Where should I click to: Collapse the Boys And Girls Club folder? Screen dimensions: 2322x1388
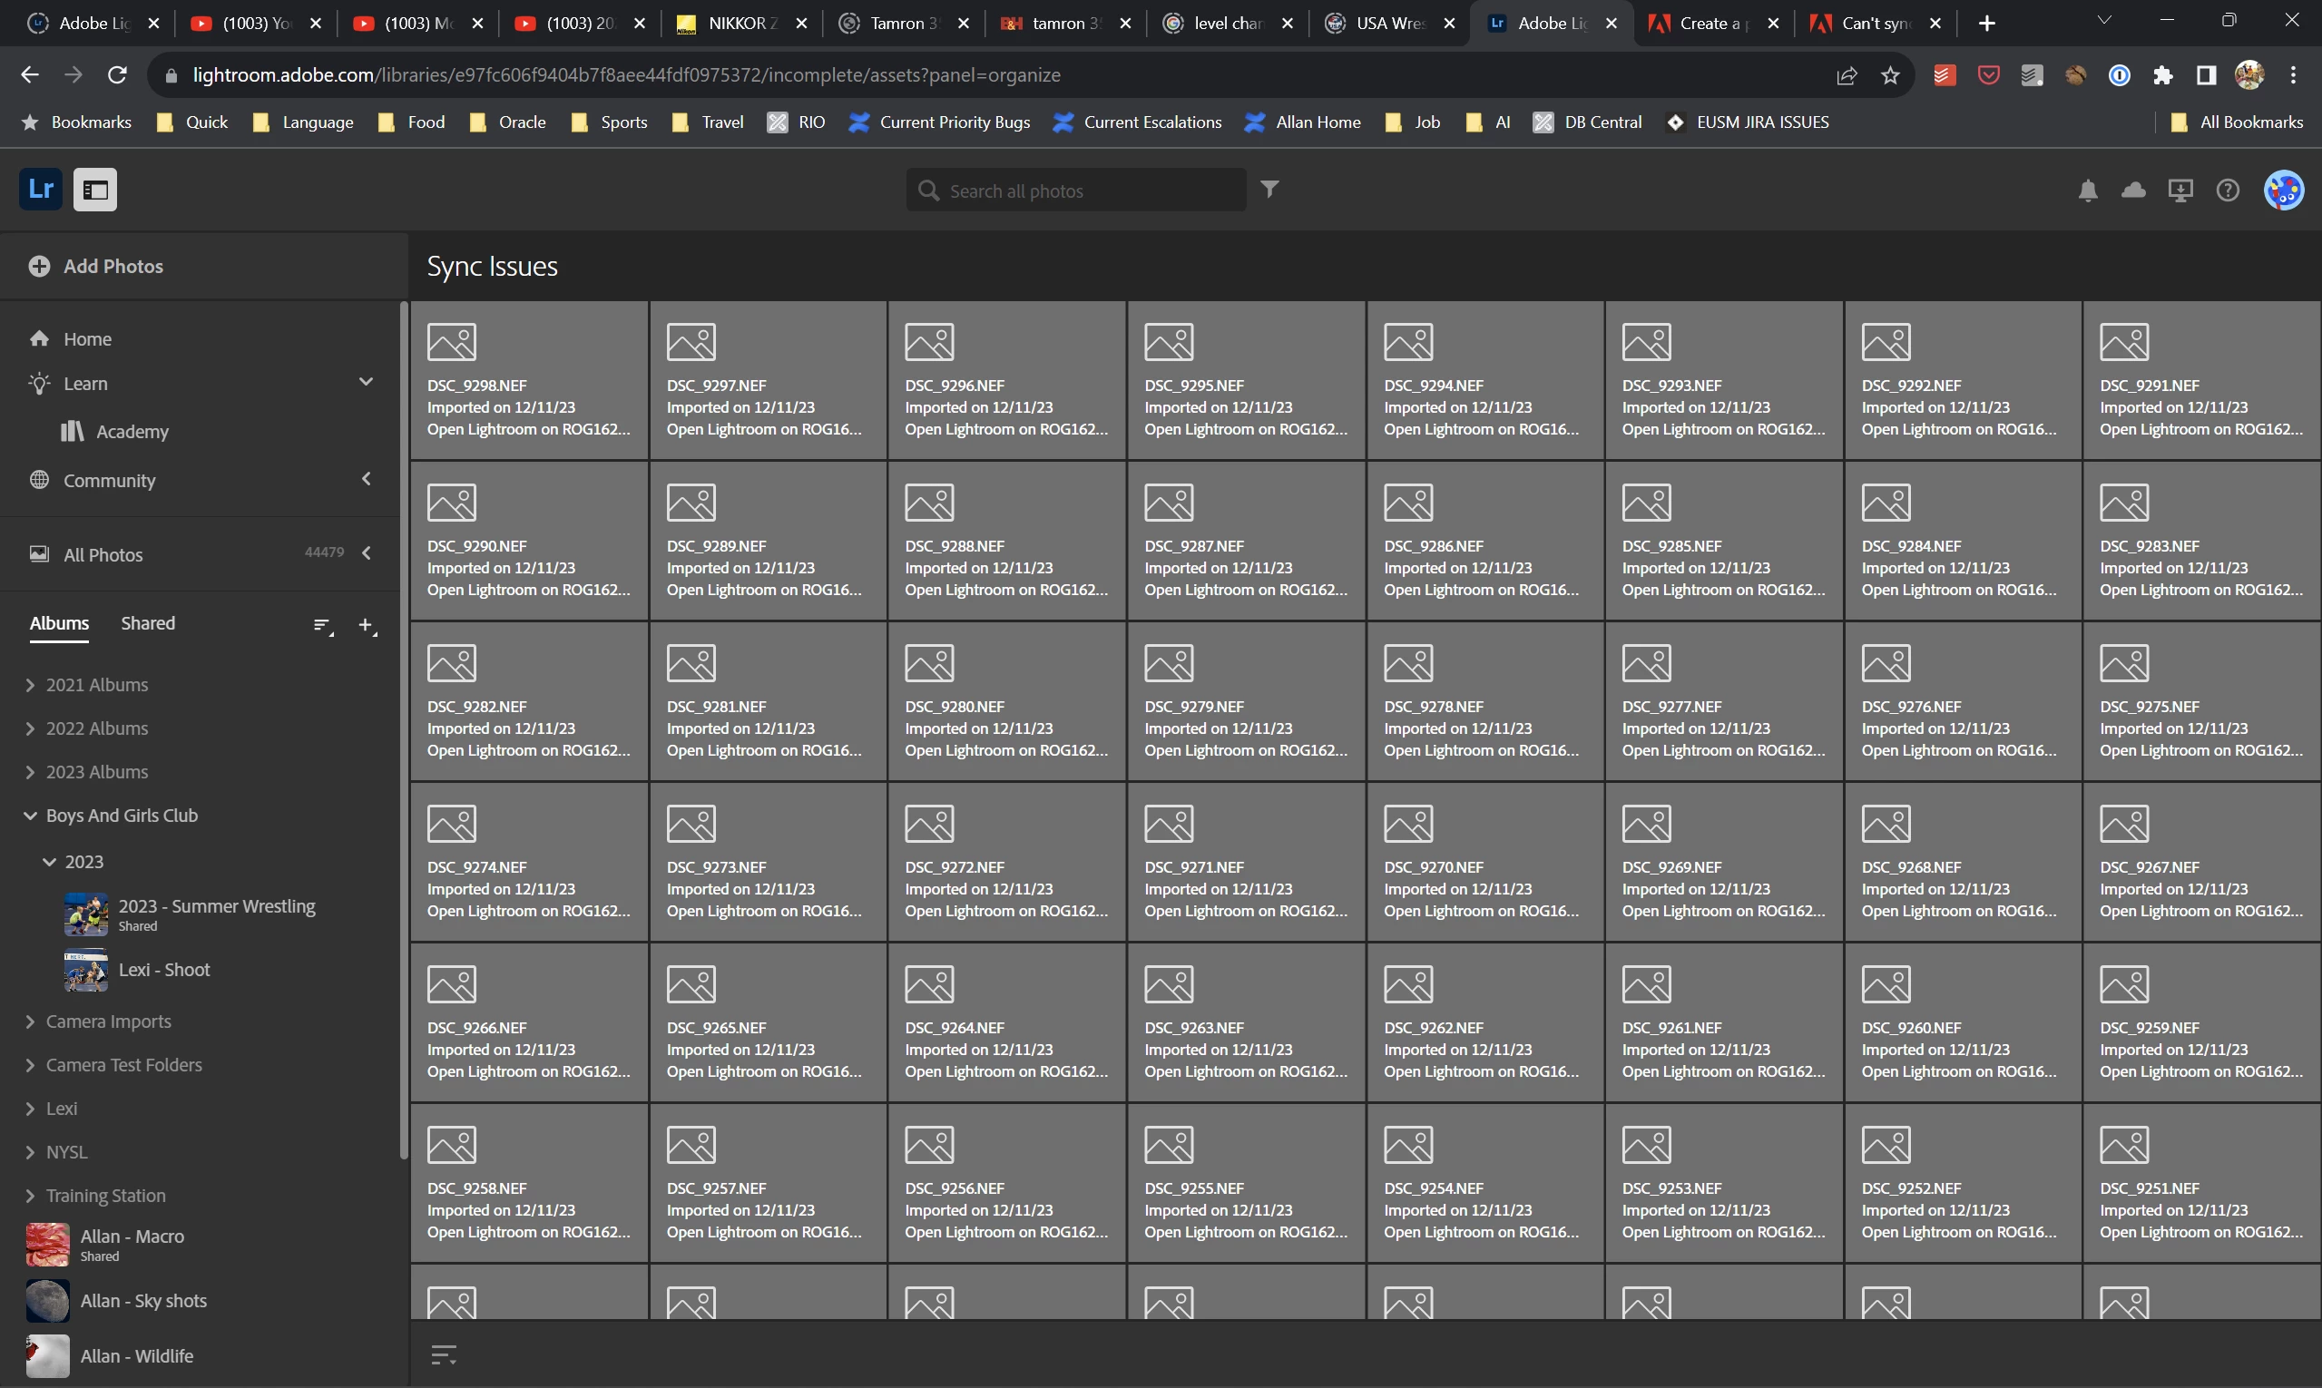coord(30,816)
